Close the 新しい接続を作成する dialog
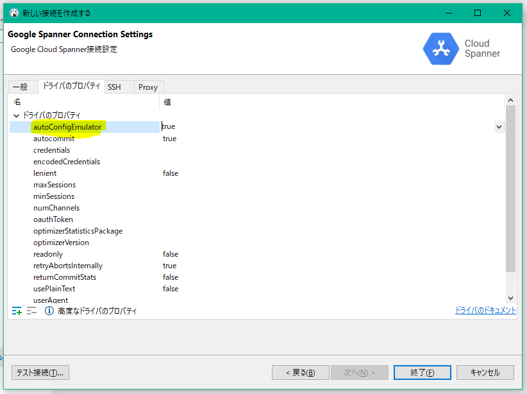 [x=507, y=13]
